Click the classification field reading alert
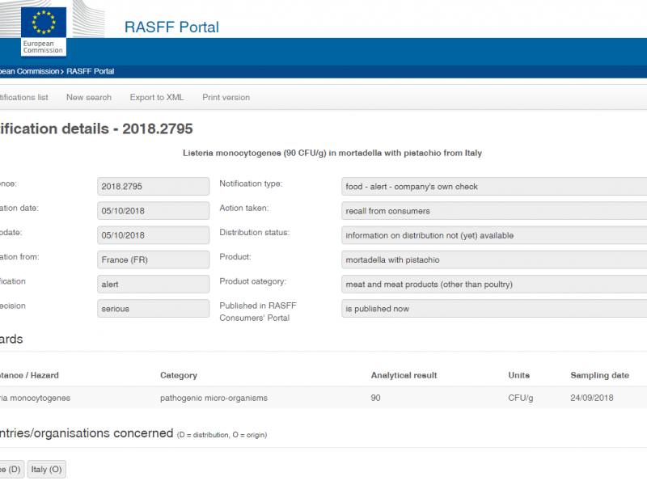Viewport: 647px width, 485px height. [x=153, y=285]
